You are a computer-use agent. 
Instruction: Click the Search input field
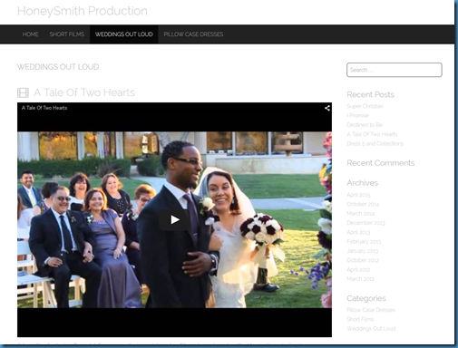(395, 70)
